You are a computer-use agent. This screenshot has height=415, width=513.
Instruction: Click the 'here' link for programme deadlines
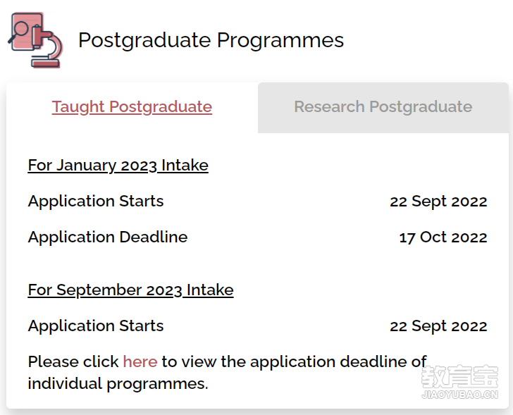point(140,361)
